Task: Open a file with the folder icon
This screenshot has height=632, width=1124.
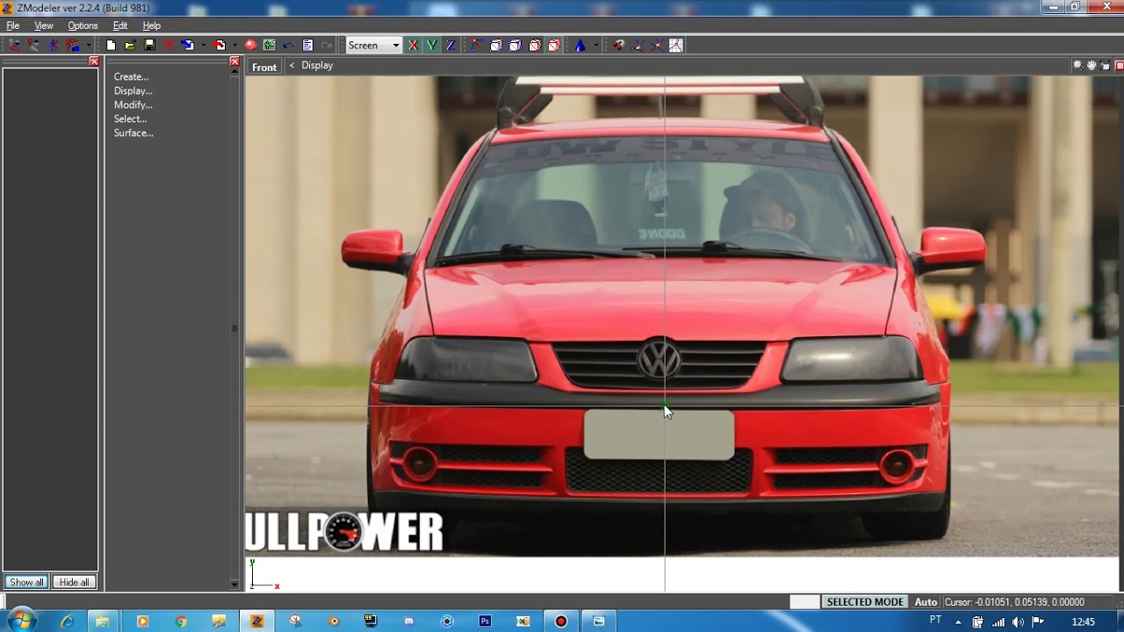Action: 130,45
